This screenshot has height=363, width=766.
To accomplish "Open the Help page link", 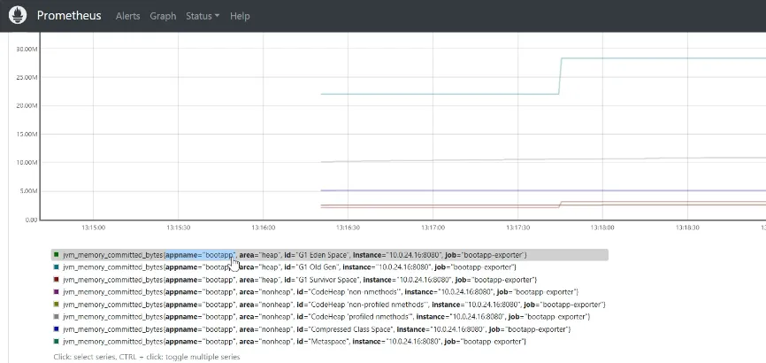I will pos(240,16).
